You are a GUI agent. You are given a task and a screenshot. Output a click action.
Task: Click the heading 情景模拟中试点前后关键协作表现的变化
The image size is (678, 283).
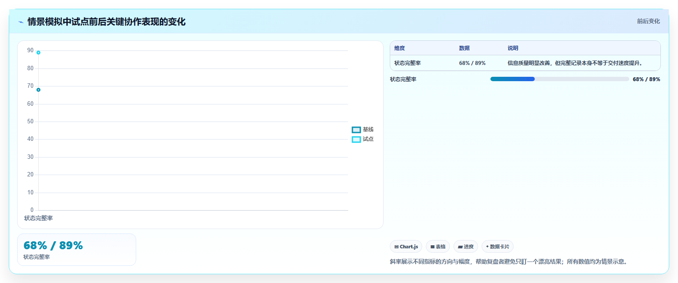[x=106, y=22]
